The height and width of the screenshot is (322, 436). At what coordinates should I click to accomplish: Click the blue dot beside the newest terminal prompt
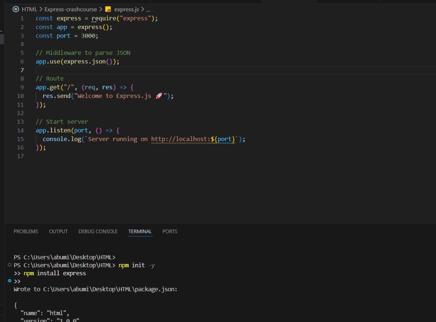(x=9, y=281)
